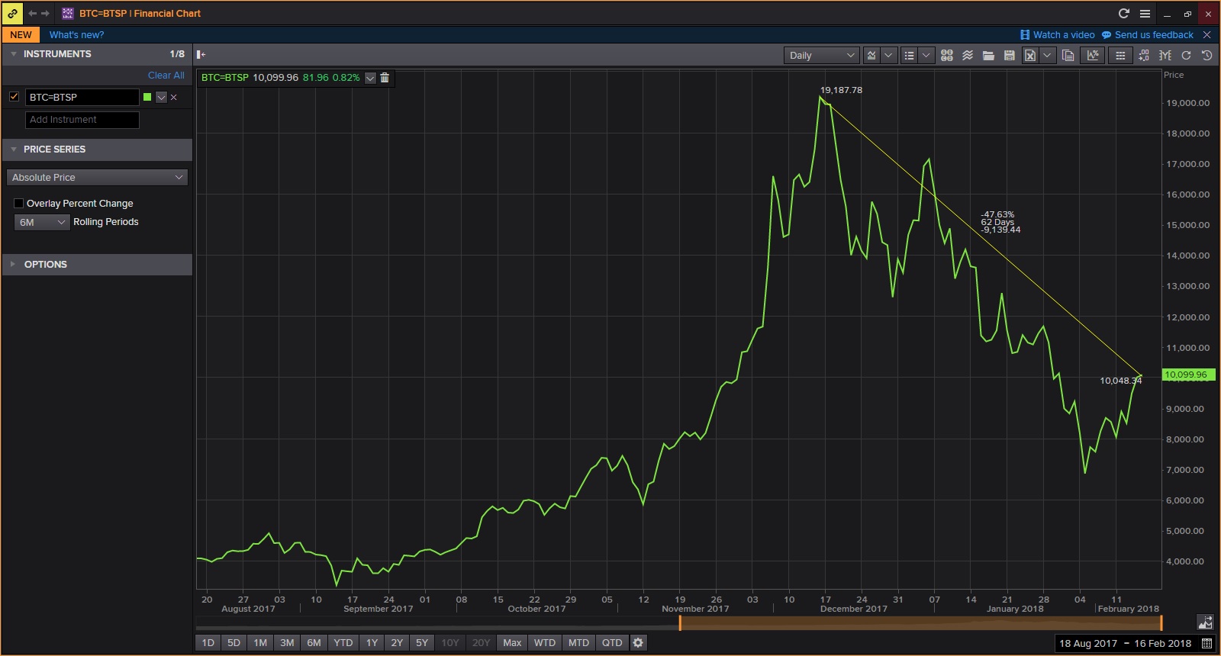The height and width of the screenshot is (656, 1221).
Task: Collapse the left side panel
Action: coord(201,54)
